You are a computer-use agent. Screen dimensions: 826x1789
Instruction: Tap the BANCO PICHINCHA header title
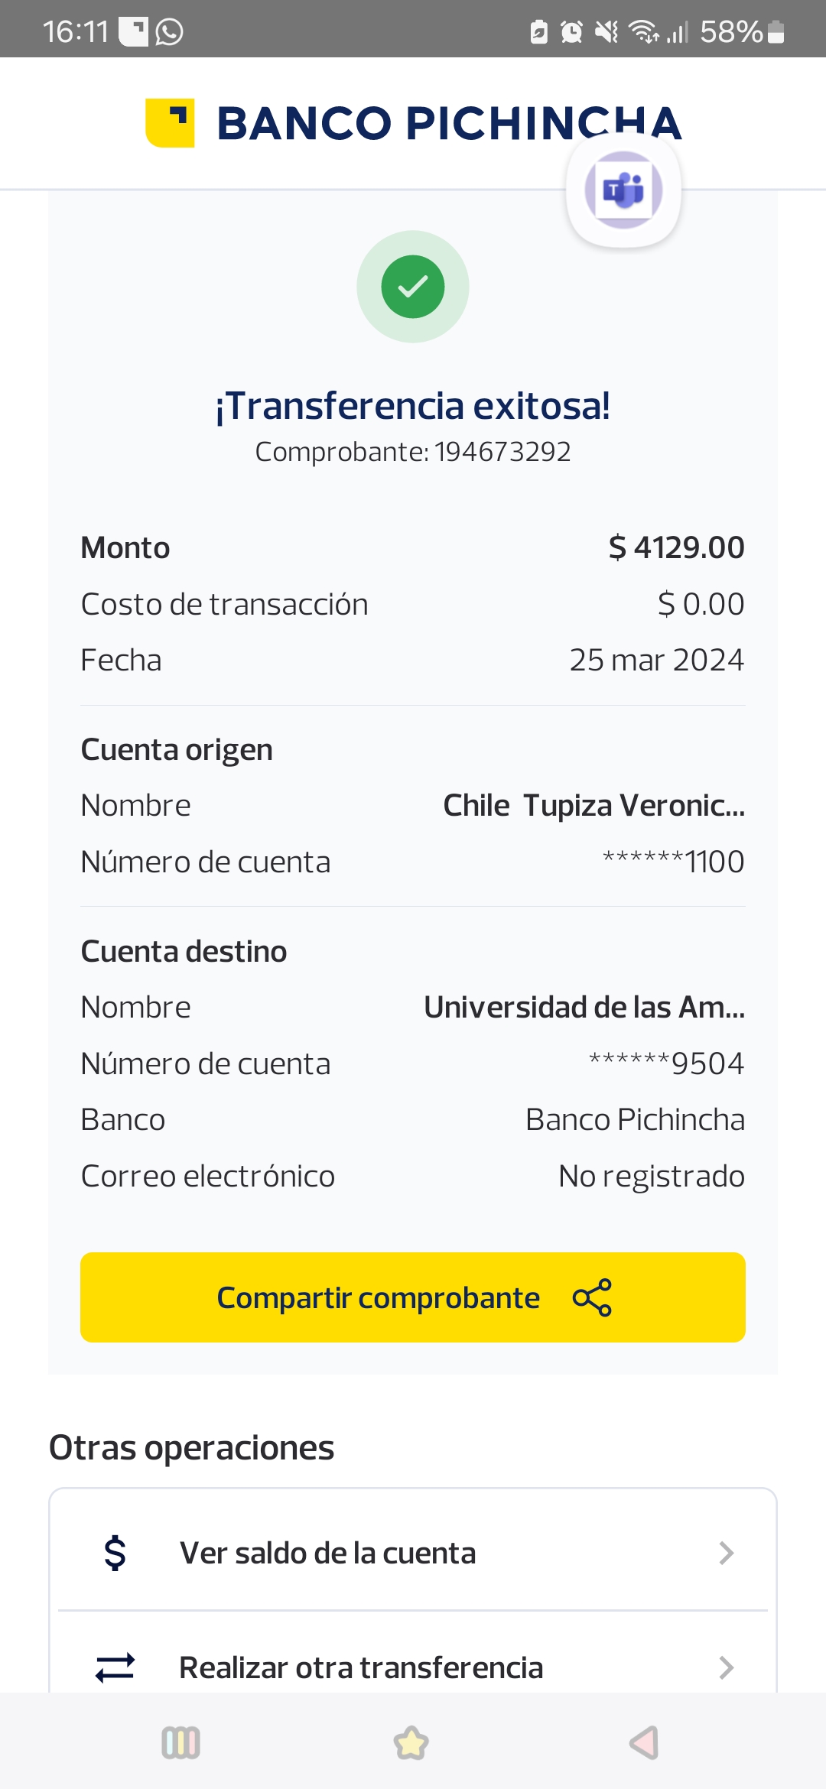[x=449, y=122]
